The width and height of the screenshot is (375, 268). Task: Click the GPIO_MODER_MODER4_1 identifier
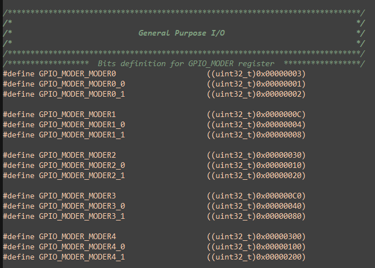coord(82,257)
